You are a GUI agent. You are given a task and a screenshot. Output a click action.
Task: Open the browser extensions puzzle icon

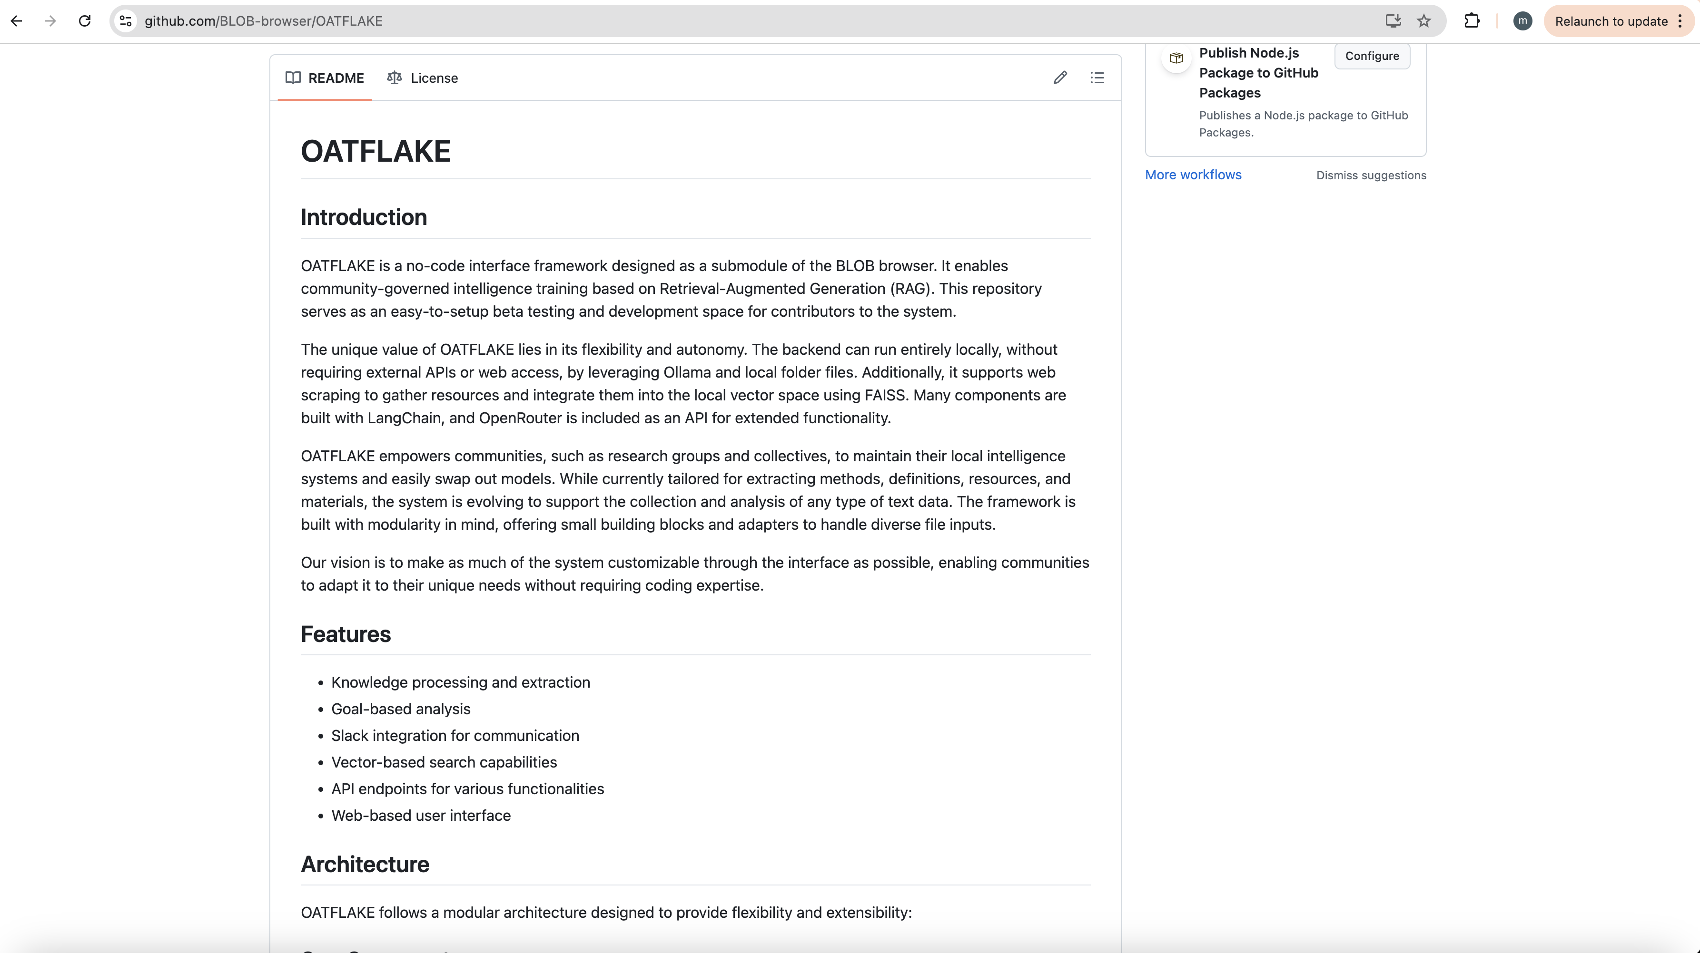point(1472,21)
